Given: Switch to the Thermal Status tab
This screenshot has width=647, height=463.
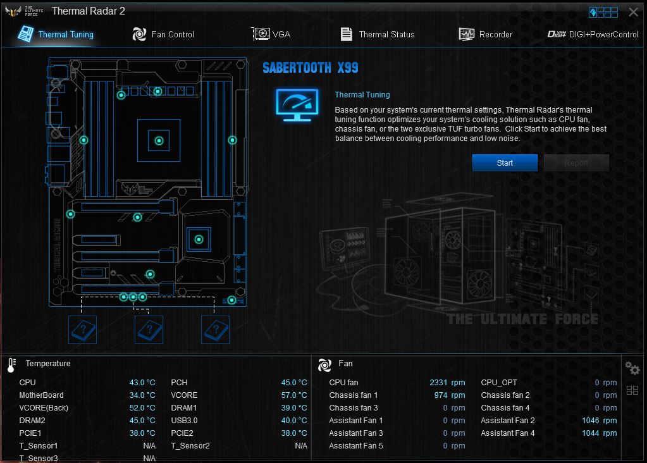Looking at the screenshot, I should pyautogui.click(x=377, y=34).
